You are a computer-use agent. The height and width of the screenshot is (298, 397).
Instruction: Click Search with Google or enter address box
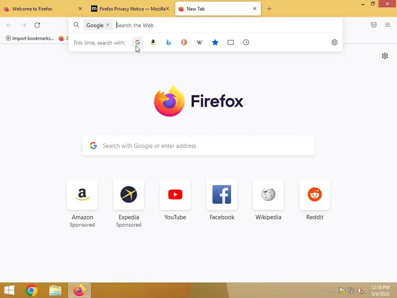(x=198, y=146)
